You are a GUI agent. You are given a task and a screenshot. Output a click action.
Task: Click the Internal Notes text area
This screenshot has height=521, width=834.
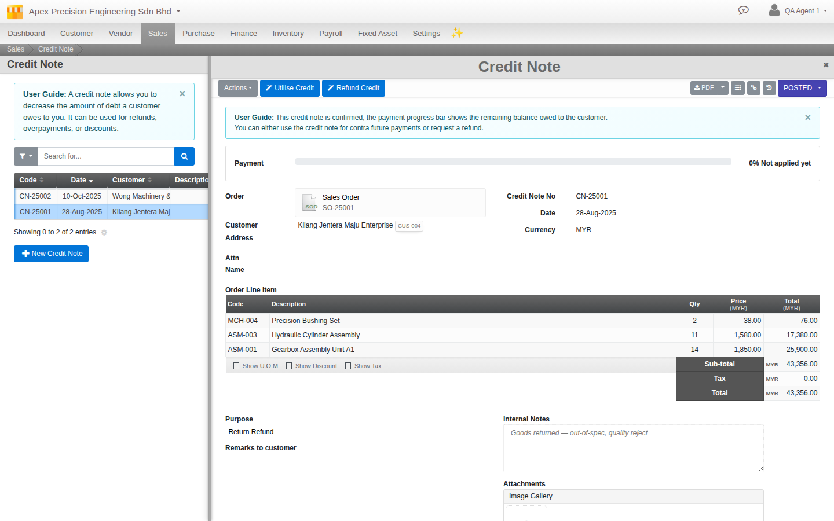point(633,448)
